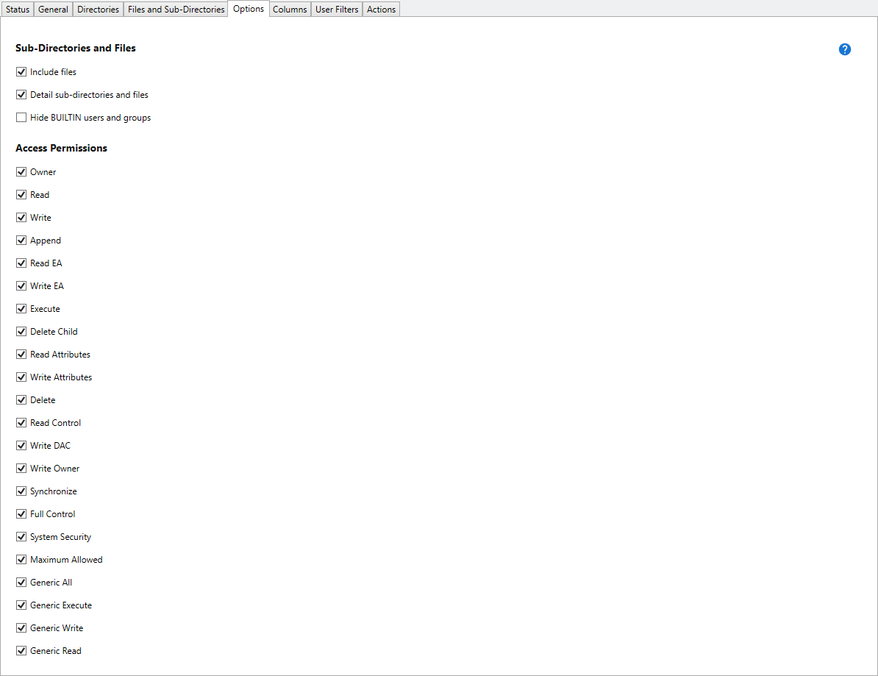Disable Detail sub-directories and files
Image resolution: width=878 pixels, height=676 pixels.
(21, 95)
